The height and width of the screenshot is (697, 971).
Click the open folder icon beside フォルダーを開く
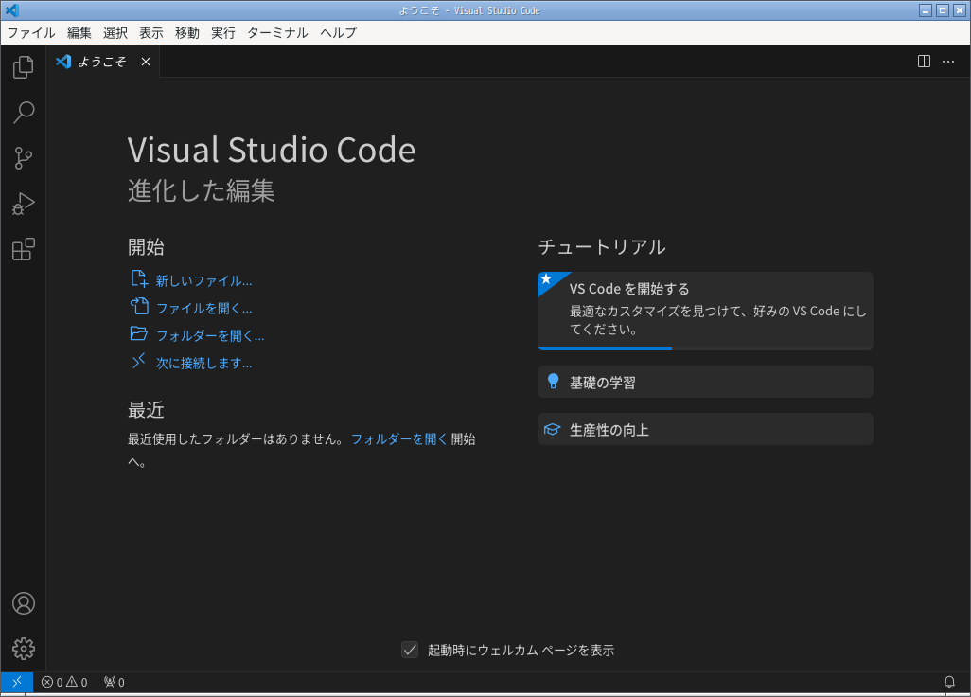pos(139,333)
